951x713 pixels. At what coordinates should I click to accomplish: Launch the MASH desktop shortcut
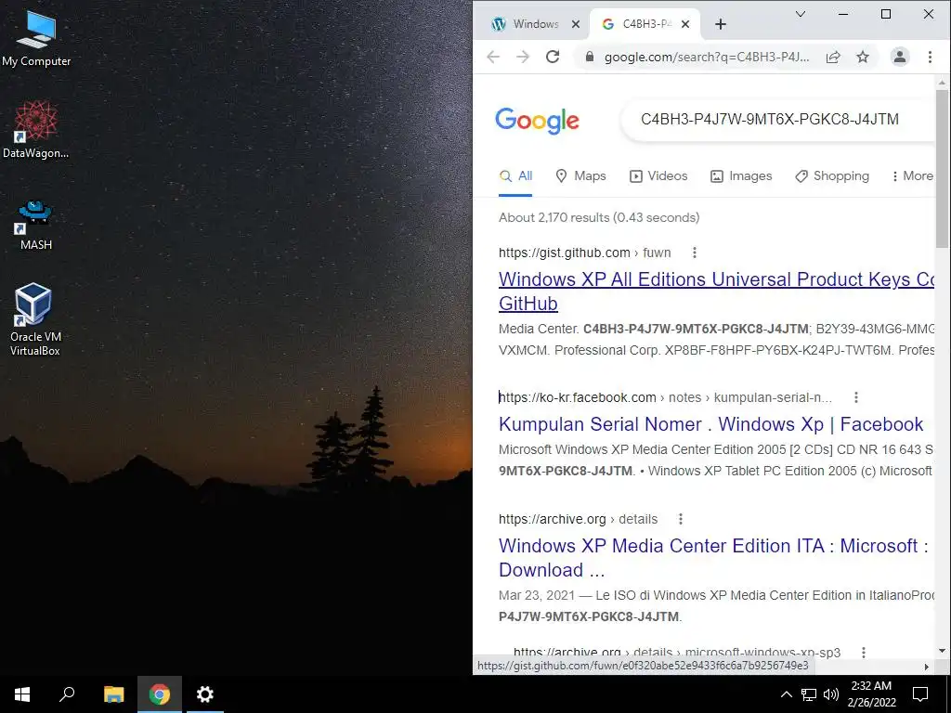(x=36, y=225)
